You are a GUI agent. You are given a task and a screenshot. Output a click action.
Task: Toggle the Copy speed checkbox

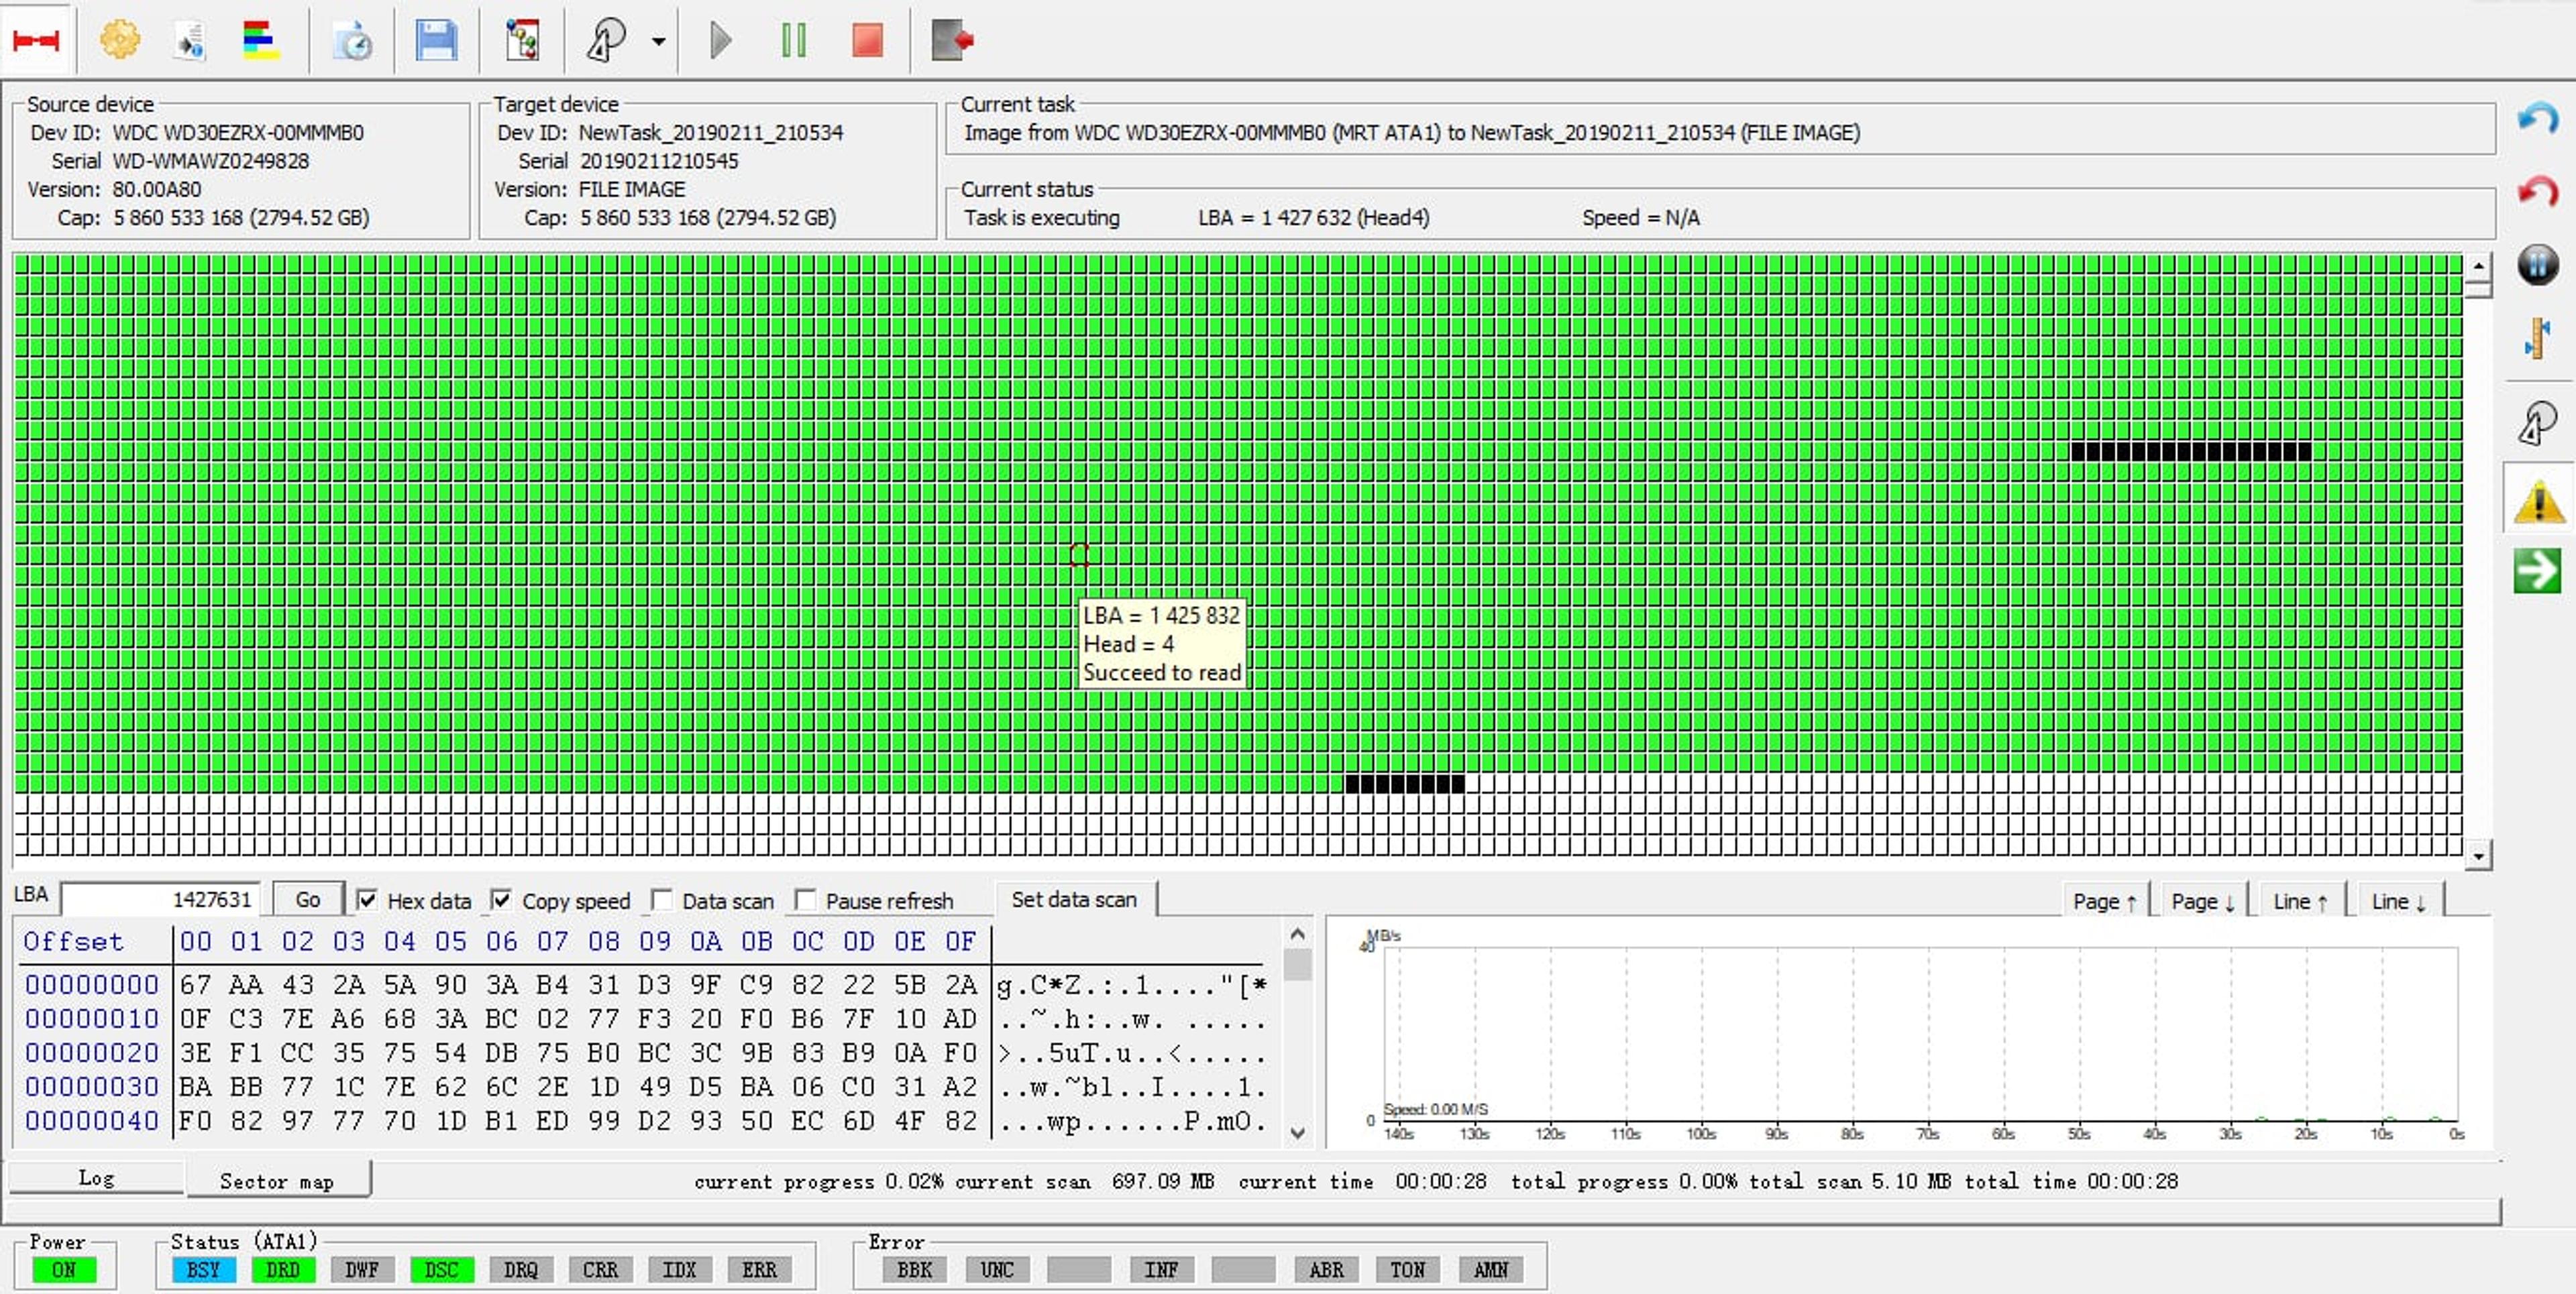point(502,899)
